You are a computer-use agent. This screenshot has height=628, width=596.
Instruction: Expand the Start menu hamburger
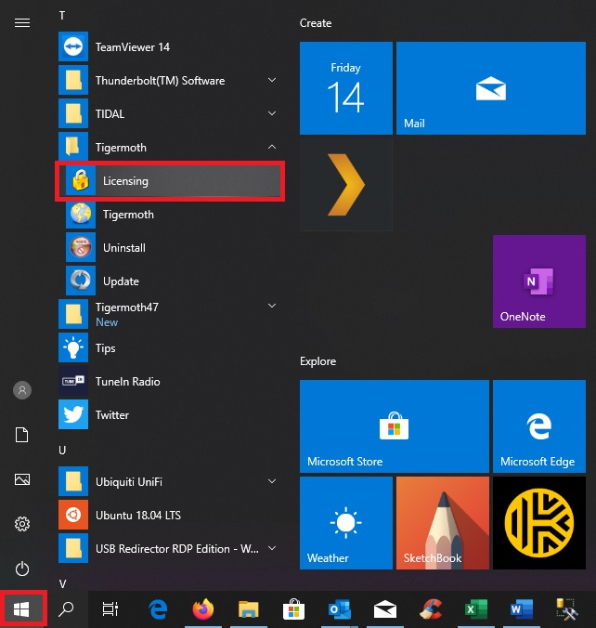pyautogui.click(x=22, y=23)
